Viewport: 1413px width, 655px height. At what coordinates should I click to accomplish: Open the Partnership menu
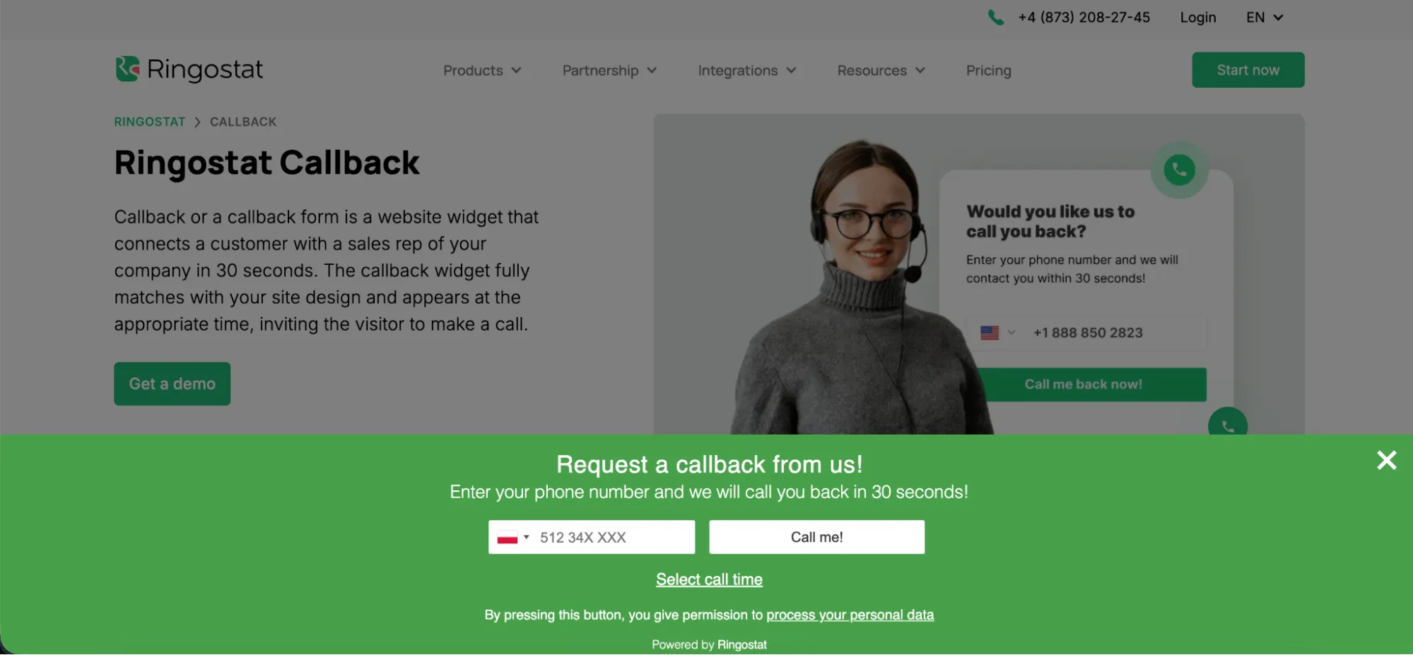tap(609, 71)
